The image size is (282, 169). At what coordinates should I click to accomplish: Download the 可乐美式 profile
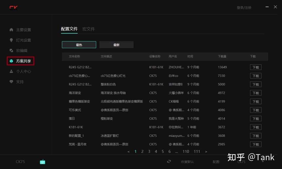tap(256, 110)
